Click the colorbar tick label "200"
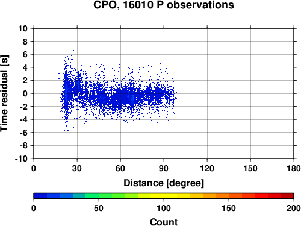The image size is (301, 226). [x=294, y=208]
